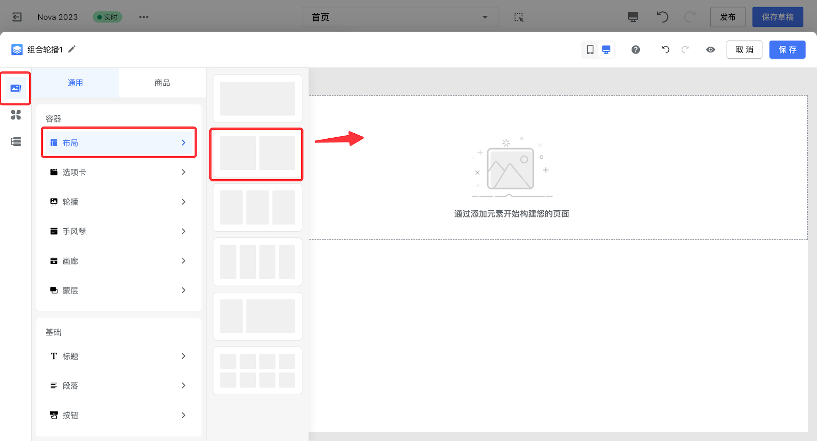The image size is (817, 441).
Task: Switch to the 商品 tab
Action: [162, 83]
